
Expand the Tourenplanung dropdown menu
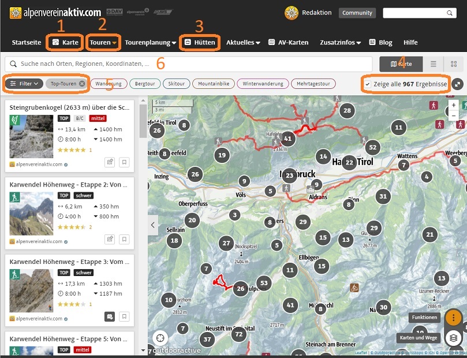tap(151, 42)
